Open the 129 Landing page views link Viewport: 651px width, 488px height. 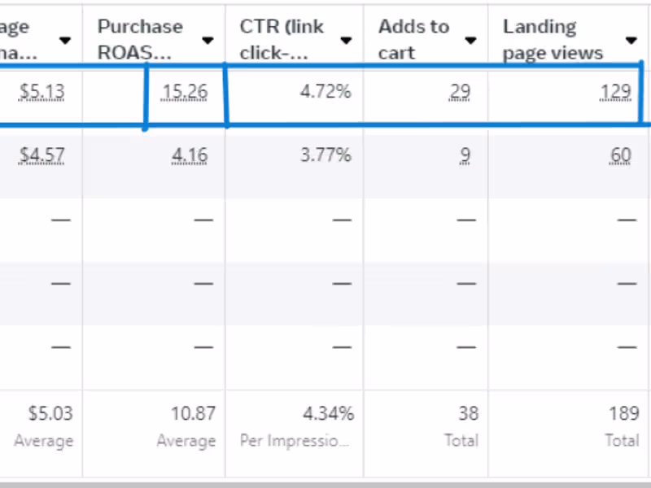[x=616, y=91]
